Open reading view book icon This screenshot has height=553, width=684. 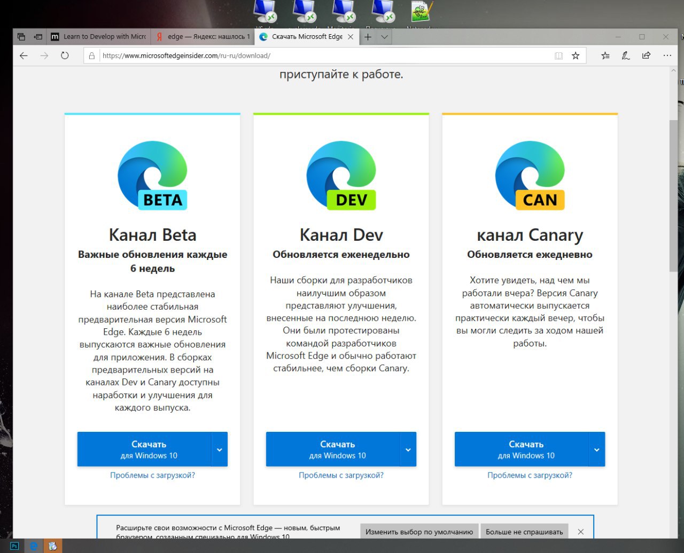point(558,56)
